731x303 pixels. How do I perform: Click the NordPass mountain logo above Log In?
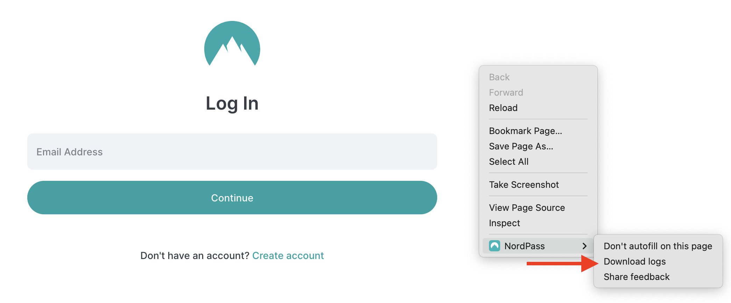[x=232, y=43]
